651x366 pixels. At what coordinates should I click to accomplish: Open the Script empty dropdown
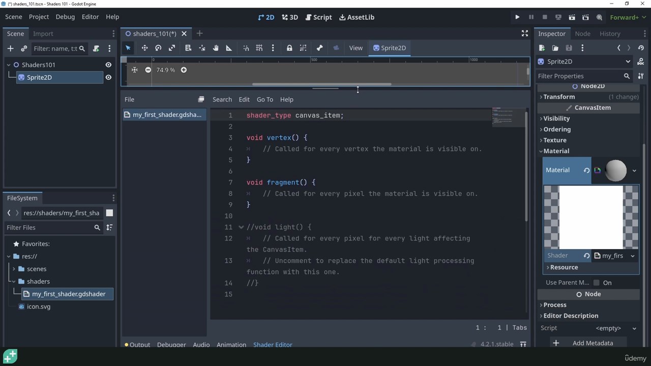coord(615,328)
